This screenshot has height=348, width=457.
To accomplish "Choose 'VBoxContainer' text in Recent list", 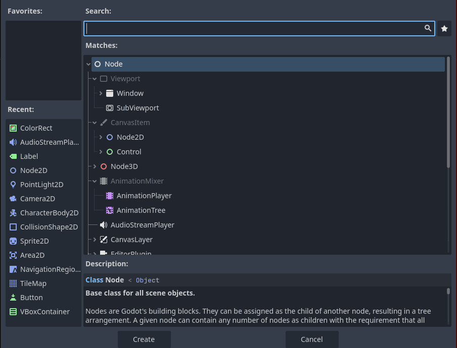I will point(45,312).
